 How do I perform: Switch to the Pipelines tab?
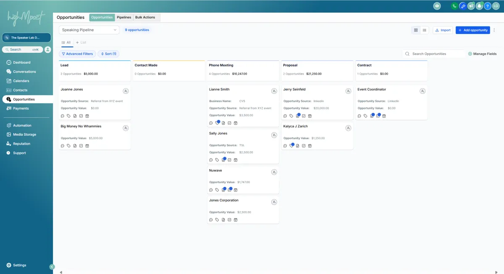[124, 18]
